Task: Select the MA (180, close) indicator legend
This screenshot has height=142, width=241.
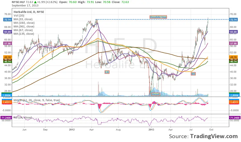Action: (x=24, y=23)
